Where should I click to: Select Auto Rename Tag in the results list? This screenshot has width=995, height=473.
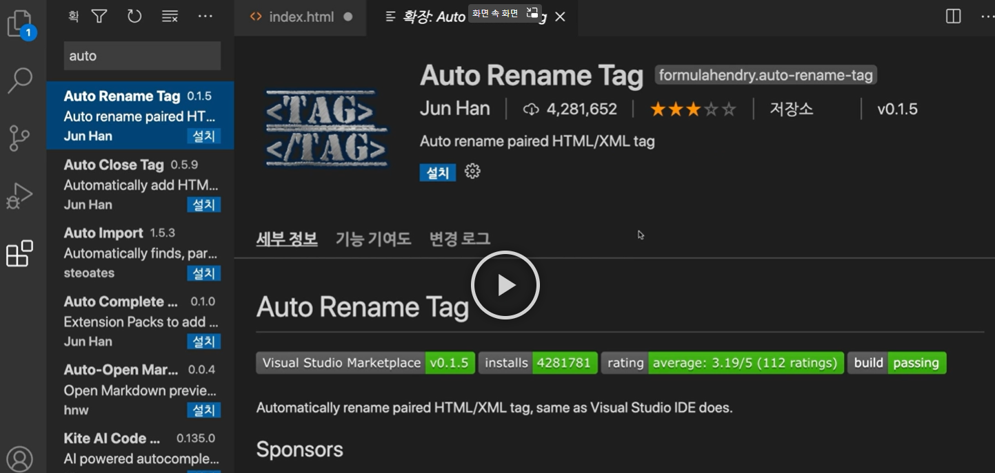tap(141, 116)
